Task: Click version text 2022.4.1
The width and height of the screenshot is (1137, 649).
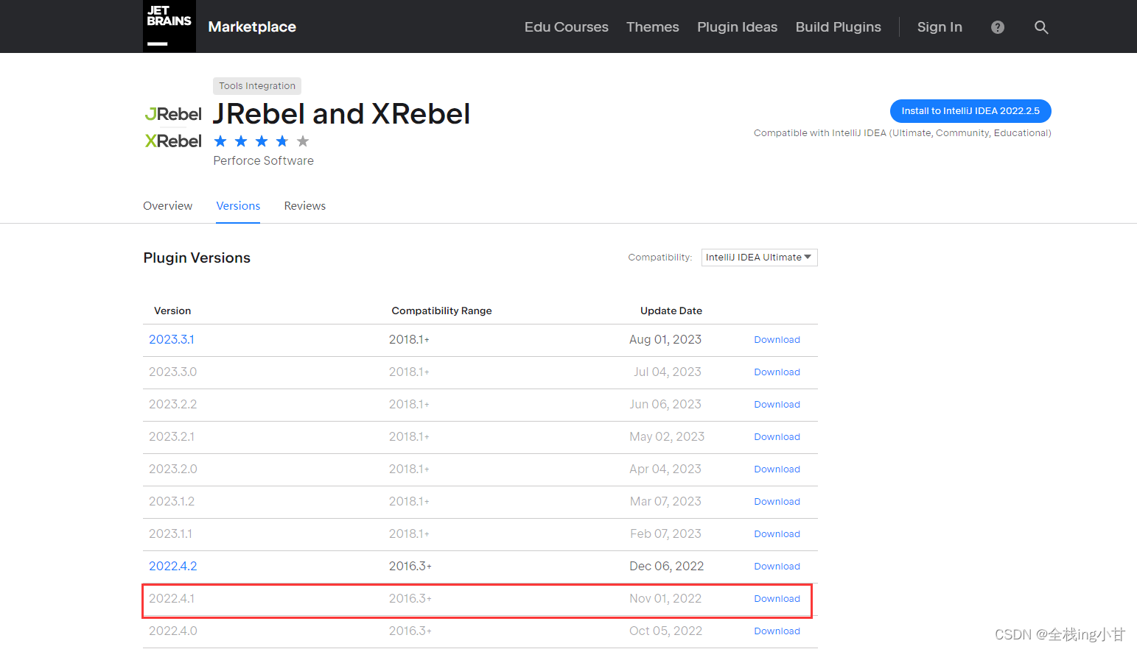Action: (x=172, y=598)
